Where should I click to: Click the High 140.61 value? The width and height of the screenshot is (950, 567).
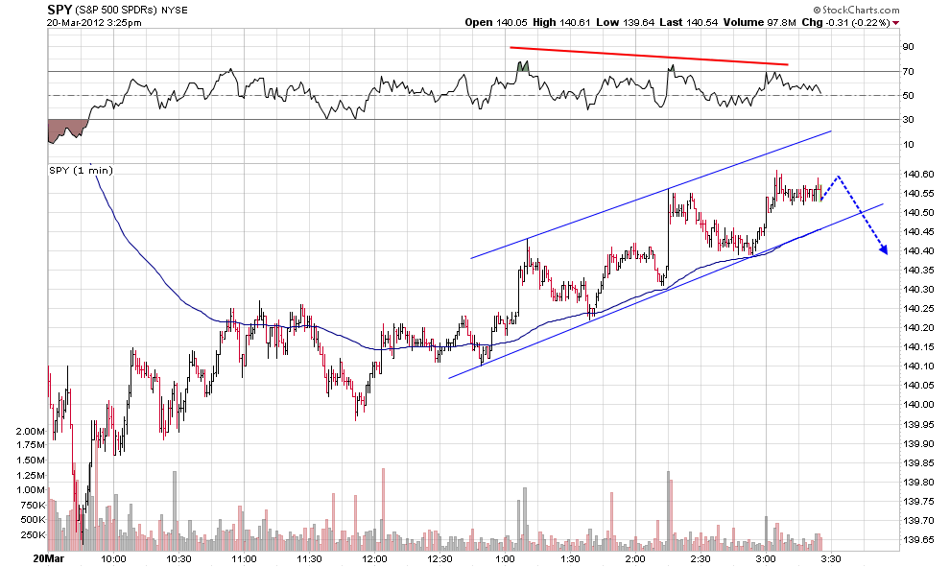click(561, 22)
